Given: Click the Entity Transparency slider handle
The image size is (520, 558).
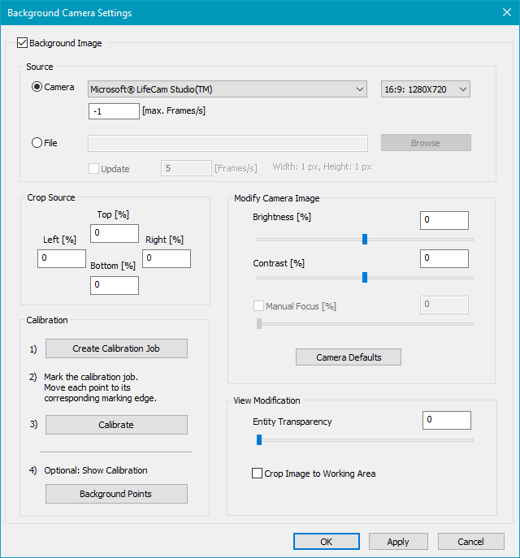Looking at the screenshot, I should coord(258,439).
